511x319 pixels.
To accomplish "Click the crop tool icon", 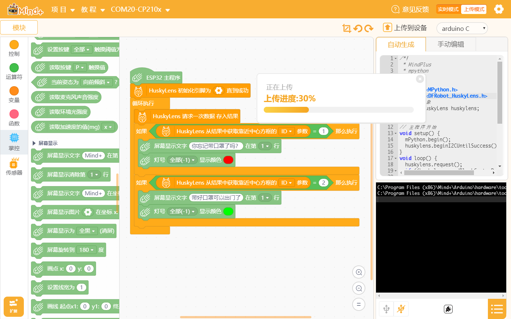I will coord(347,28).
